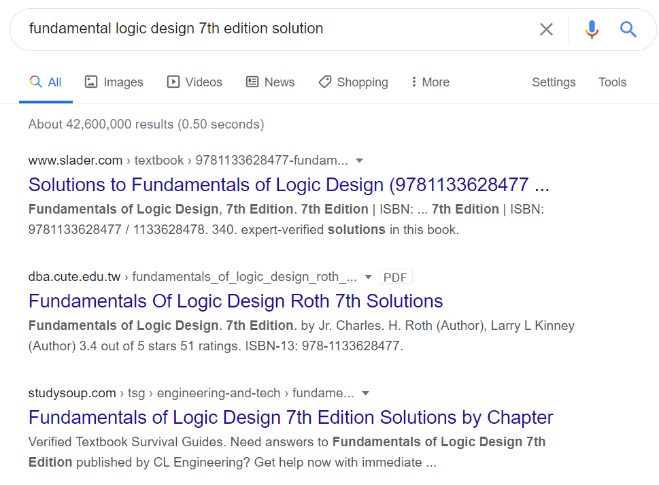Click the studysoup.com breadcrumb URL

(x=191, y=393)
